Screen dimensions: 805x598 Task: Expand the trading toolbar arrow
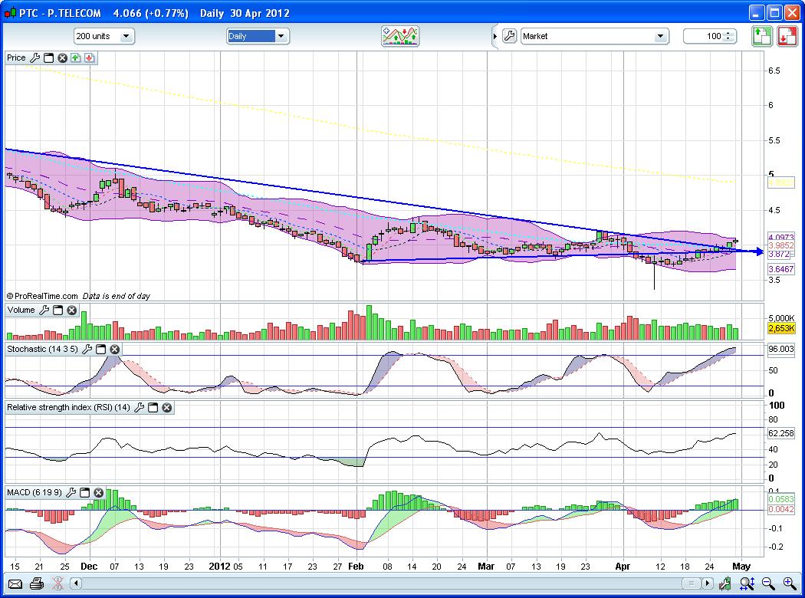495,37
